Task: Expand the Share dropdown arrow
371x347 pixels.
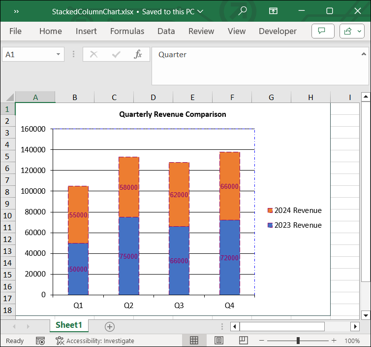Action: click(359, 31)
